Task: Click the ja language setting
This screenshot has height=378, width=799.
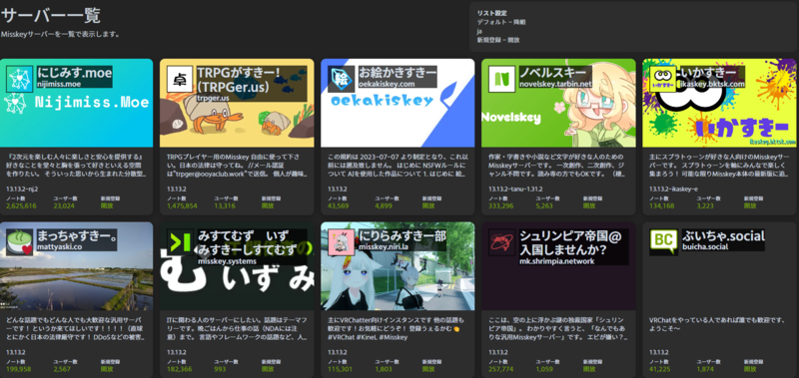Action: coord(479,31)
